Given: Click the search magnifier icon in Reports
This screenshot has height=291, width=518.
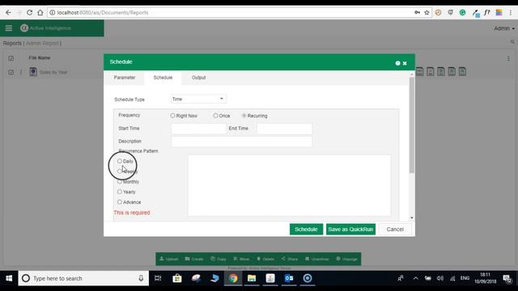Looking at the screenshot, I should [512, 42].
